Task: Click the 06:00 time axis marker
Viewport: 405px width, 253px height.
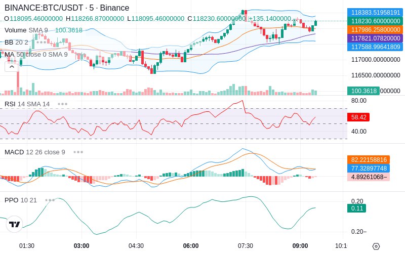Action: tap(191, 246)
